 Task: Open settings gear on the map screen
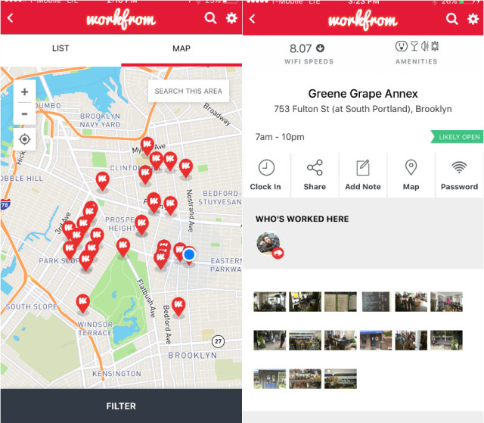tap(231, 18)
